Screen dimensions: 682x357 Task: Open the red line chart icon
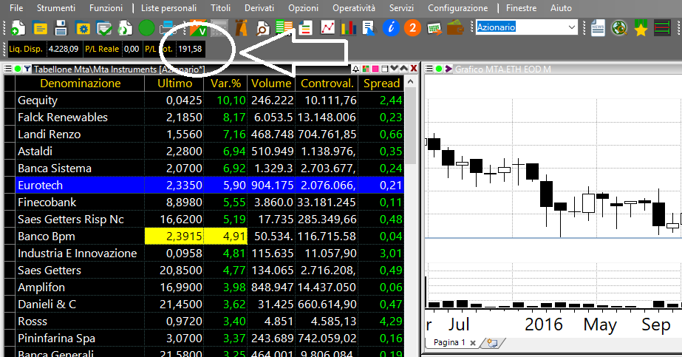coord(327,28)
